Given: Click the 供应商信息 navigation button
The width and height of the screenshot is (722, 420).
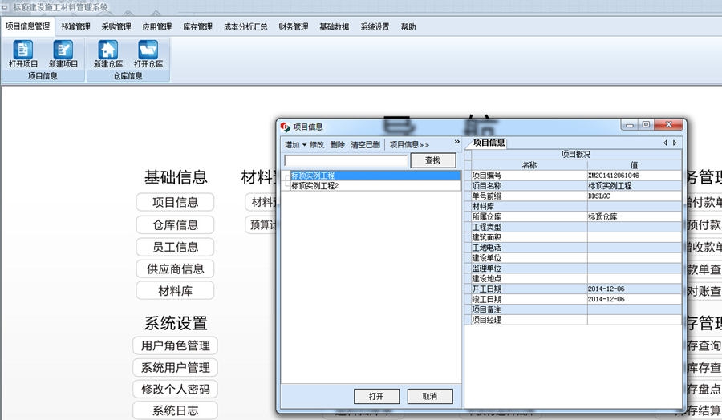Looking at the screenshot, I should (x=175, y=269).
